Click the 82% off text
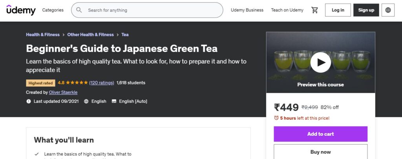The height and width of the screenshot is (159, 402). (x=329, y=107)
